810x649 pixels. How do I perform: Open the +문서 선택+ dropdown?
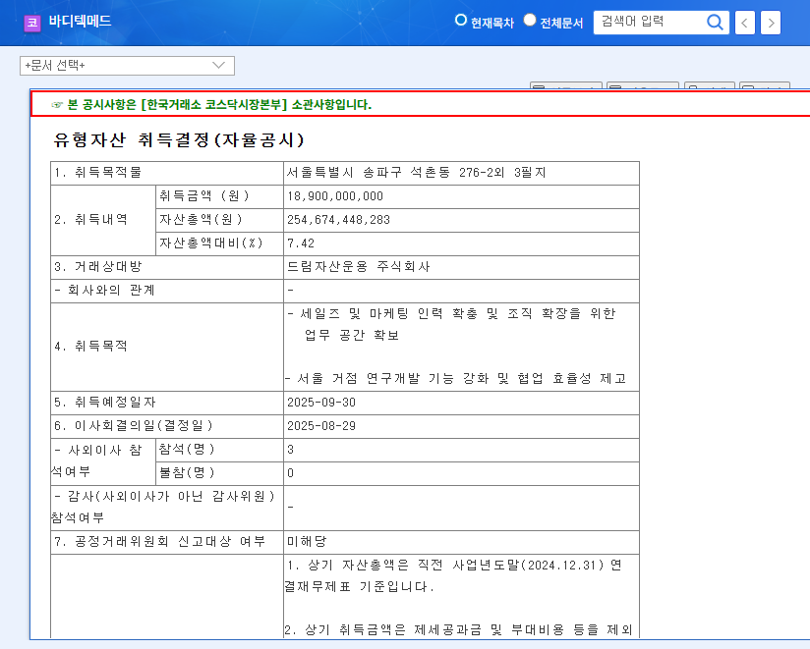[x=127, y=66]
